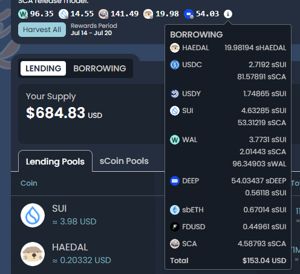Image resolution: width=300 pixels, height=274 pixels.
Task: Click the 19.98194 sHAEDAL value
Action: pos(255,48)
